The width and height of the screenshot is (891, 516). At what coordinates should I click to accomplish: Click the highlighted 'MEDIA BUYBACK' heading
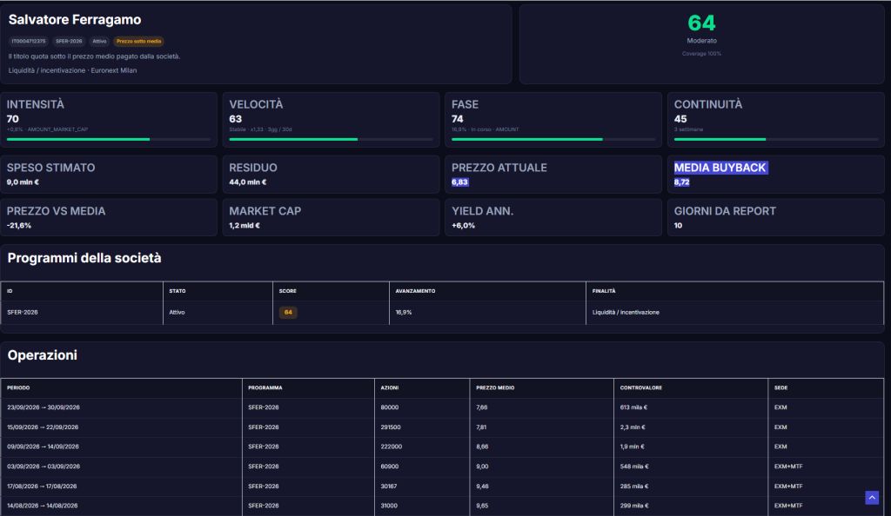coord(720,168)
